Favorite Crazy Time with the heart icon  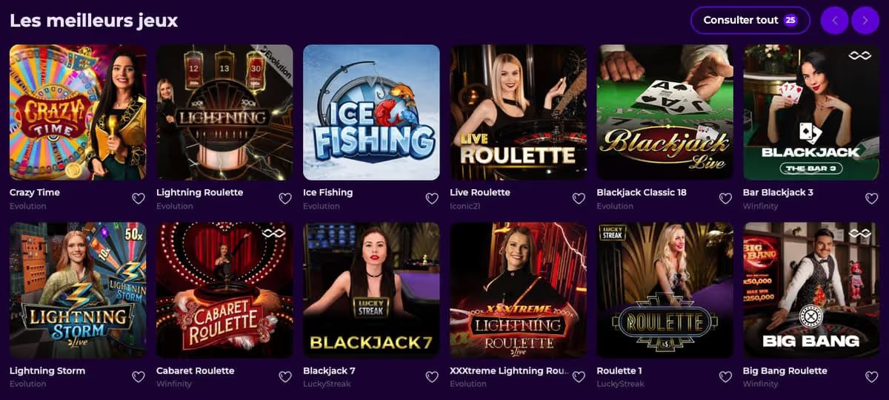139,199
